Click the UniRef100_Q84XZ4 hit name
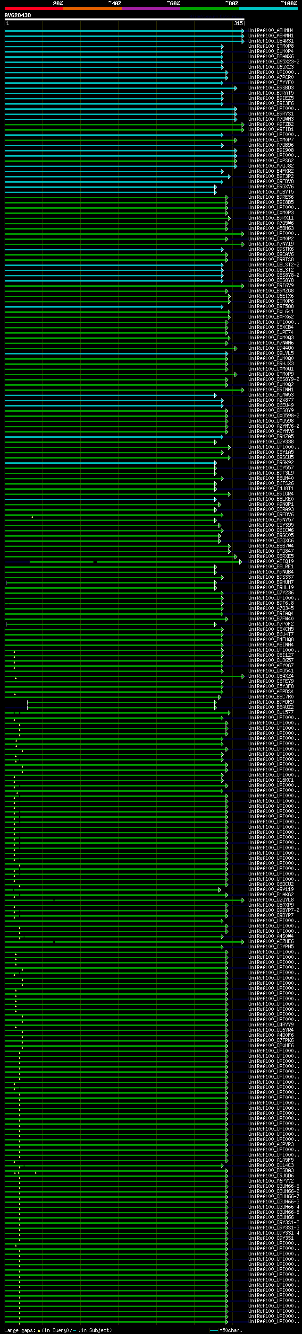 271,676
